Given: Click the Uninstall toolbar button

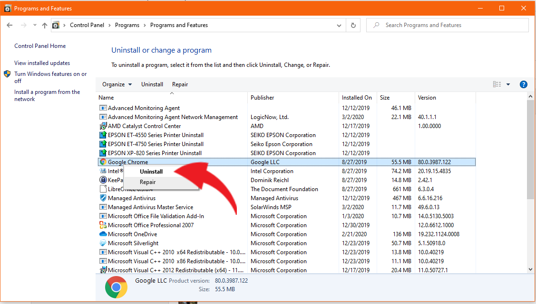Looking at the screenshot, I should [x=152, y=84].
